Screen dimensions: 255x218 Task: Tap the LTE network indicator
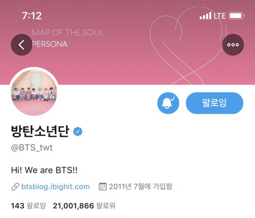coord(219,16)
